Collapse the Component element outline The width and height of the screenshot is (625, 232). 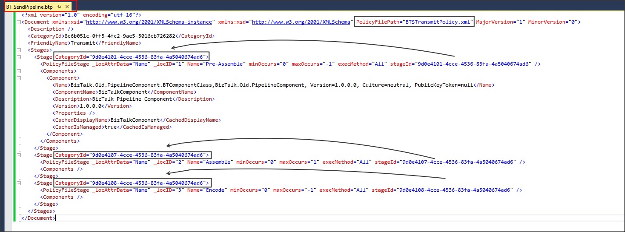[x=18, y=78]
